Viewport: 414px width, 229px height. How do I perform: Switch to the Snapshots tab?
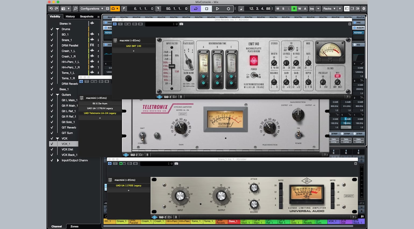tap(87, 16)
